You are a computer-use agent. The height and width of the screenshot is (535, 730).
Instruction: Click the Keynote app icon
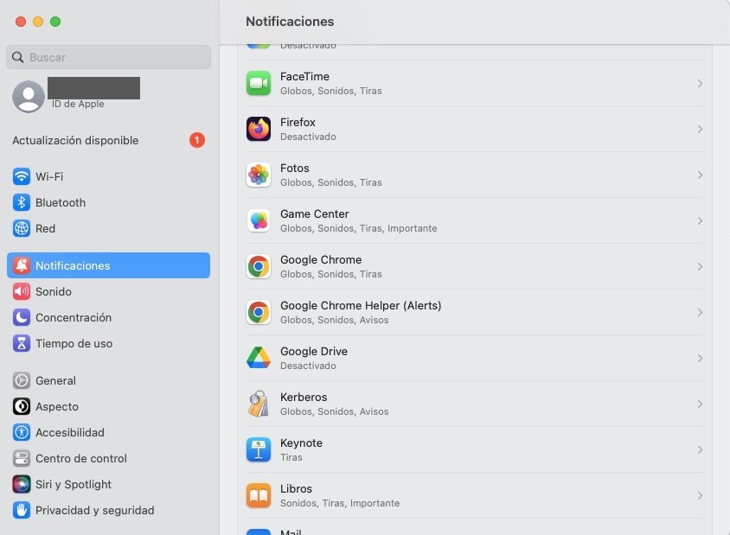(259, 449)
